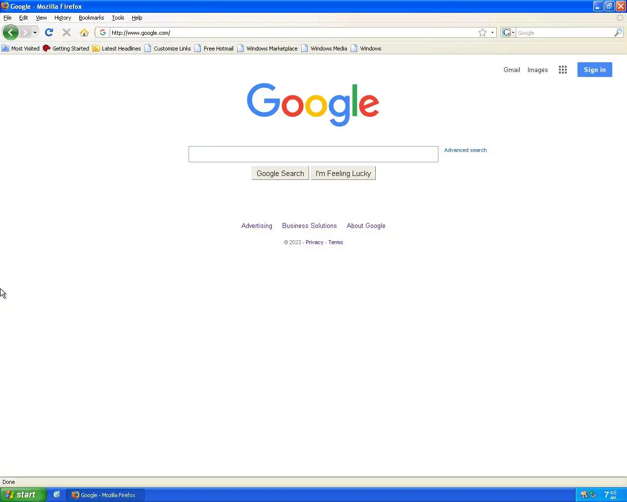Viewport: 627px width, 502px height.
Task: Click the Google favicon in address bar
Action: click(x=103, y=32)
